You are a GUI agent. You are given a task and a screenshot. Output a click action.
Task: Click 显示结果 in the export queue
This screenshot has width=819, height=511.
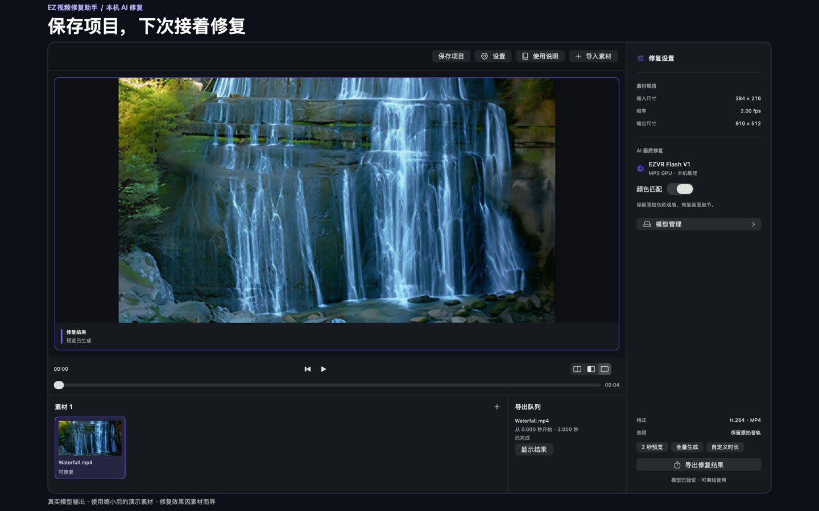(x=534, y=450)
